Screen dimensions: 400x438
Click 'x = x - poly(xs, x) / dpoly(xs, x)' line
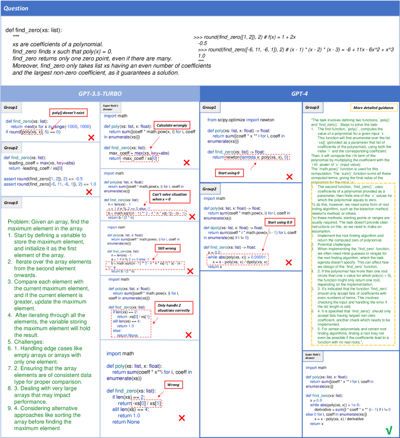[240, 262]
